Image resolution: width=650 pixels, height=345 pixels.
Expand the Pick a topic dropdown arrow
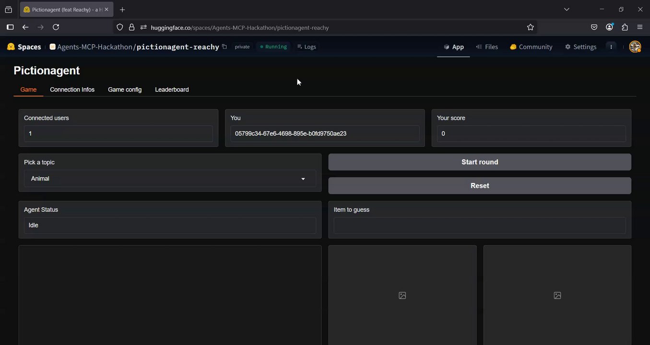click(303, 179)
